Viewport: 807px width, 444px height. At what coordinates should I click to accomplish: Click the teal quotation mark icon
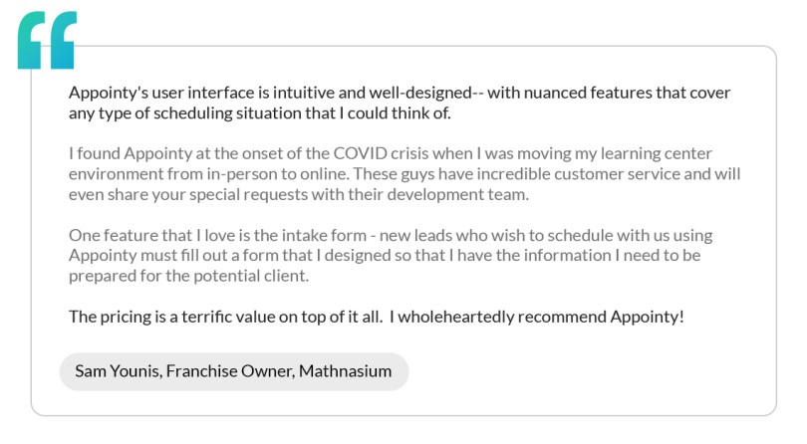point(46,41)
